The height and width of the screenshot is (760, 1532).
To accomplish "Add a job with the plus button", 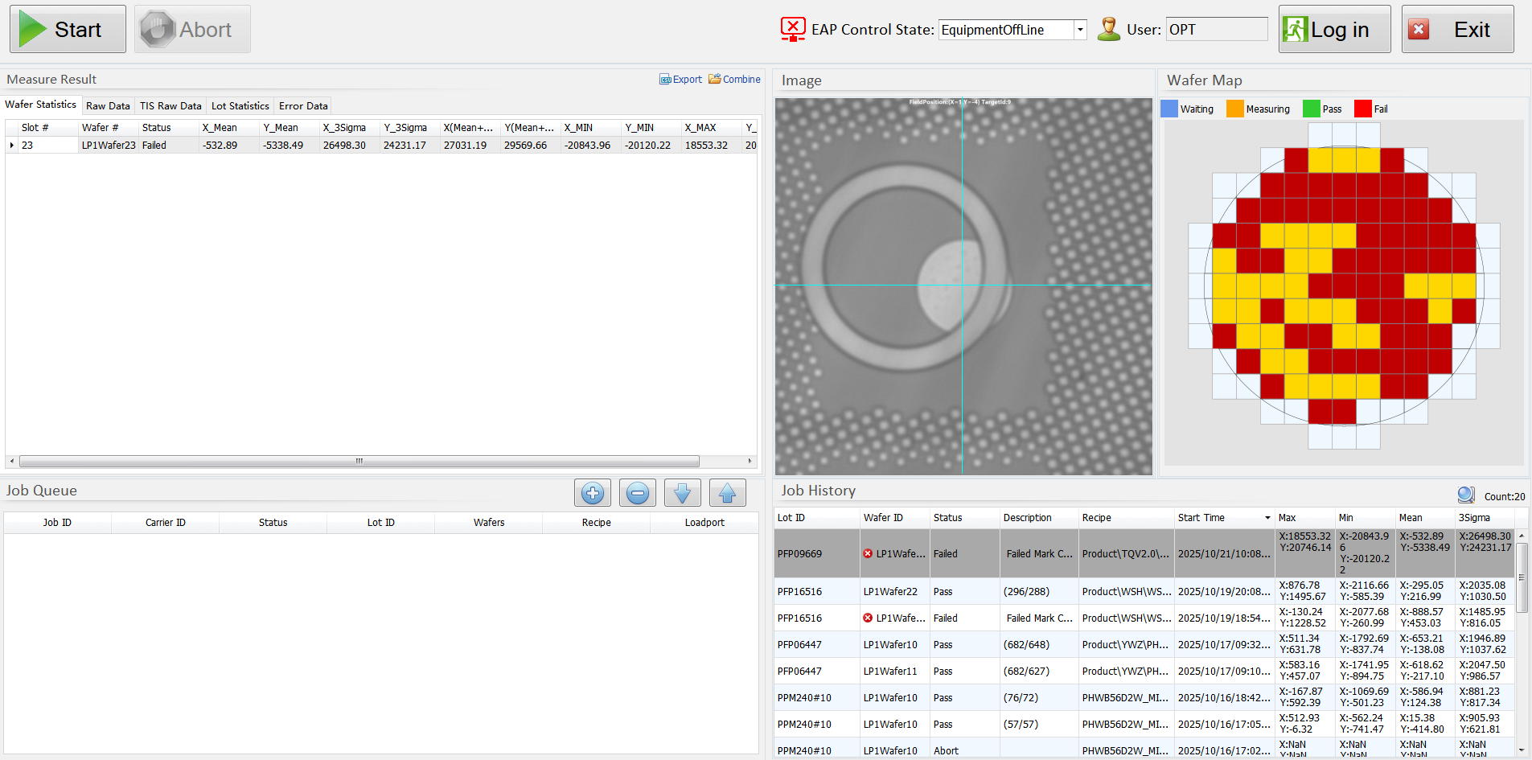I will [592, 493].
